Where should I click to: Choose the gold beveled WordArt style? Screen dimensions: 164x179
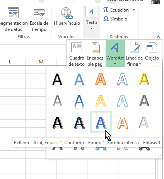point(144,79)
